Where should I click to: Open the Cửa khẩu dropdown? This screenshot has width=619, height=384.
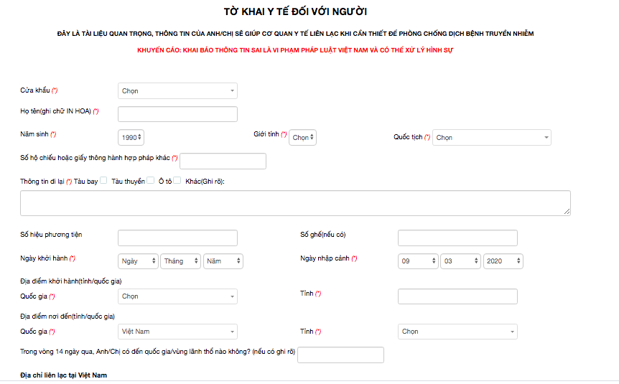(177, 91)
